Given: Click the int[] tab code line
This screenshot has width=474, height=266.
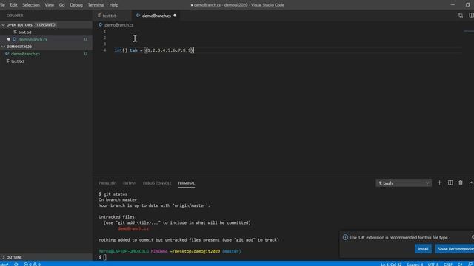Looking at the screenshot, I should (x=154, y=50).
